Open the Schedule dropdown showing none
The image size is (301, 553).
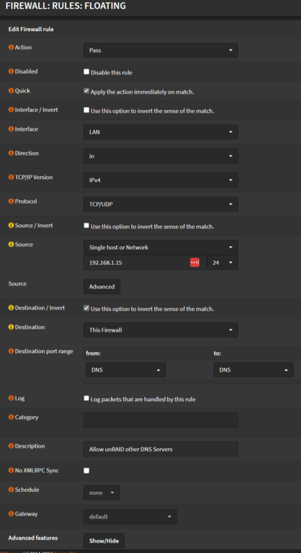[102, 493]
